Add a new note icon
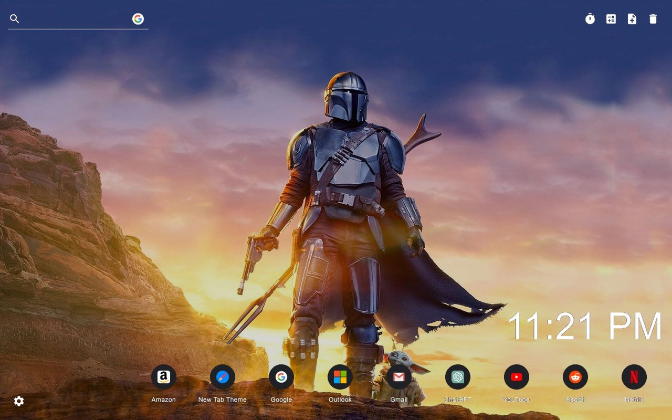The height and width of the screenshot is (420, 672). 632,19
